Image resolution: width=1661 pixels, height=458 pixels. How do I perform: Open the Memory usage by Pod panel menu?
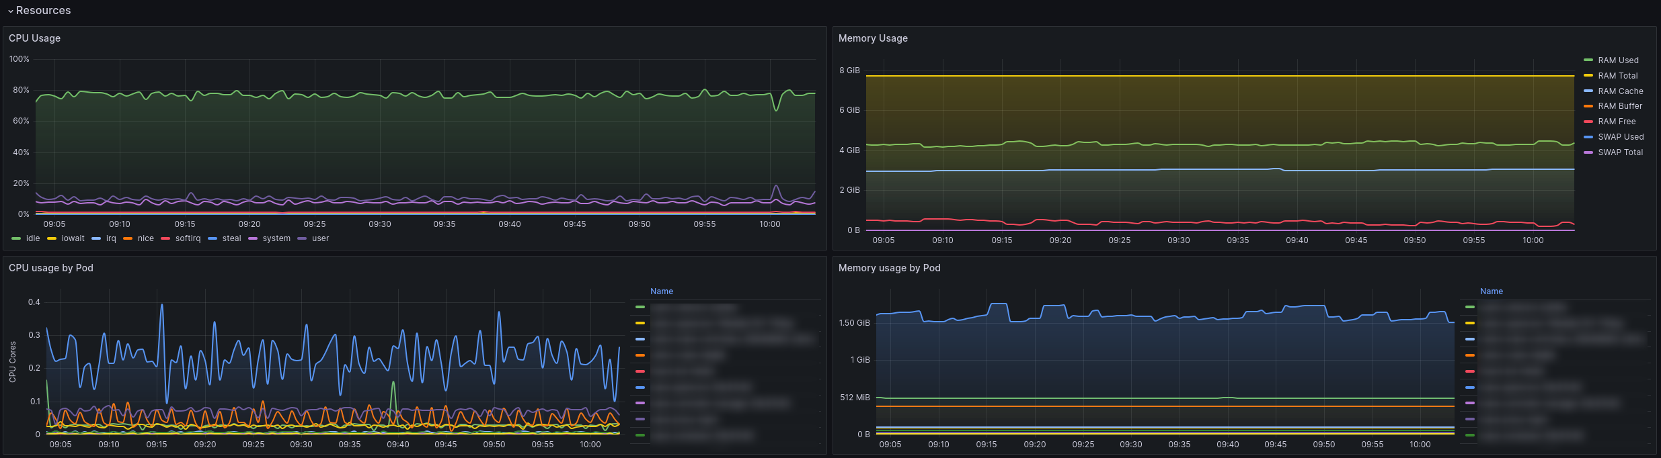tap(889, 268)
